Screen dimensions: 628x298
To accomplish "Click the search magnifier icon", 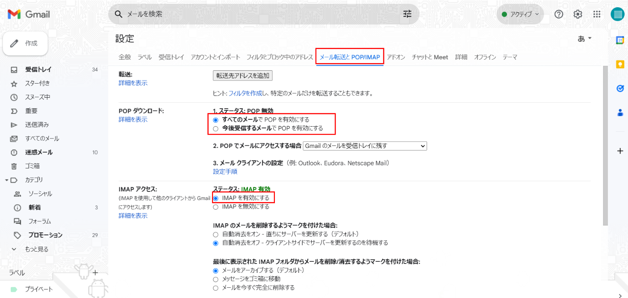I will [119, 14].
